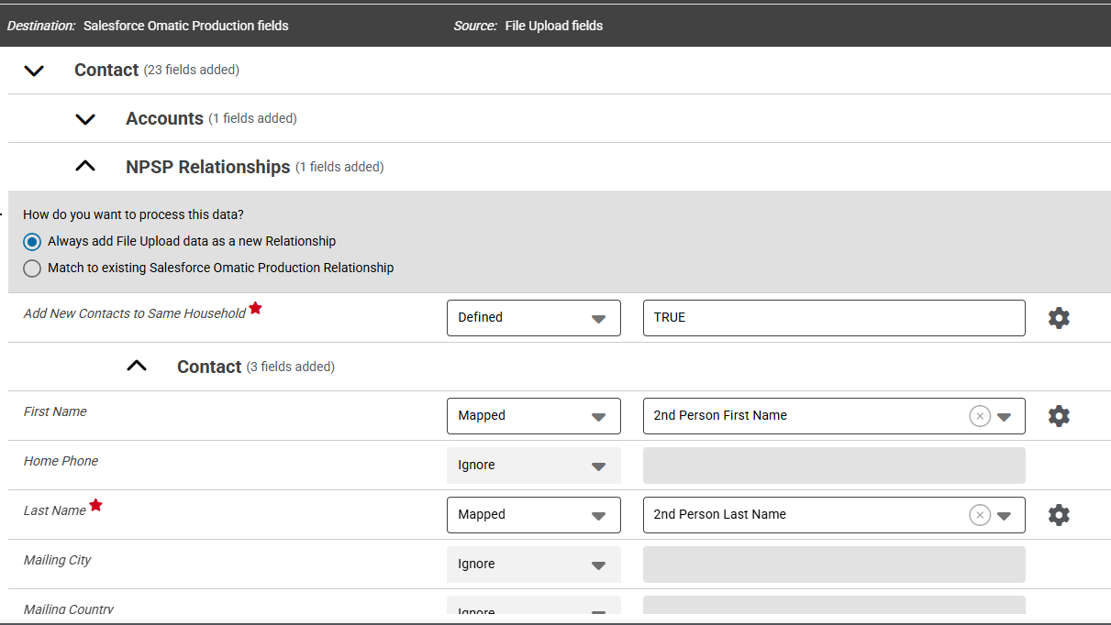1111x625 pixels.
Task: Click the '(23 fields added)' text
Action: [192, 70]
